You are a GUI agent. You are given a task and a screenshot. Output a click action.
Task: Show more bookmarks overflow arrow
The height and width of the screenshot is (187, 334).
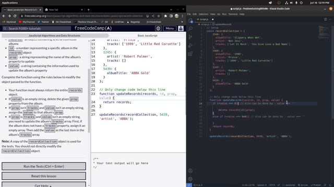pos(182,22)
